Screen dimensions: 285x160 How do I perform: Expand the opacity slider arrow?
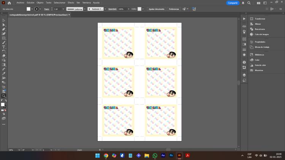coord(129,9)
